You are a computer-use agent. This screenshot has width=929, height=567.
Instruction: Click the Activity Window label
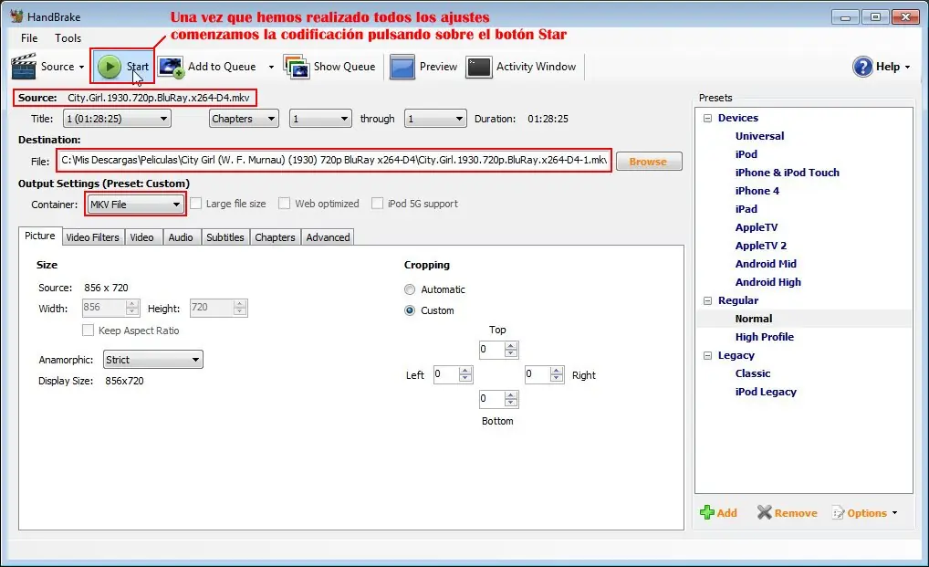tap(537, 67)
